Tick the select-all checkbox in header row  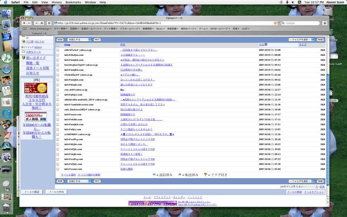tap(57, 45)
